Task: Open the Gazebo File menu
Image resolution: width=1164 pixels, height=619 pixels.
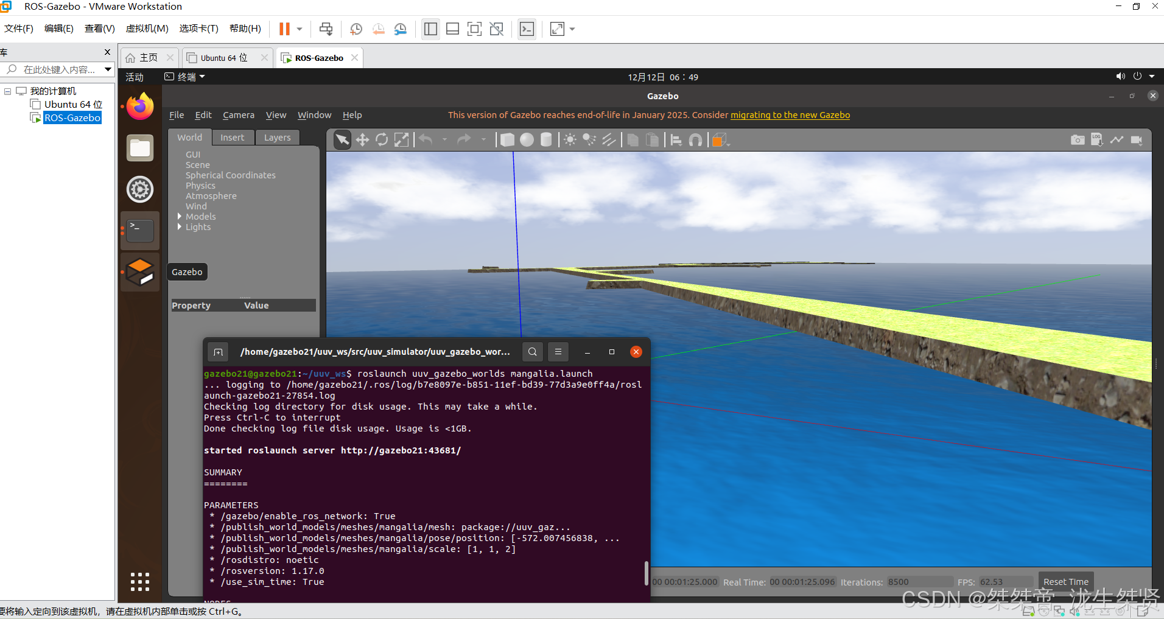Action: [177, 115]
